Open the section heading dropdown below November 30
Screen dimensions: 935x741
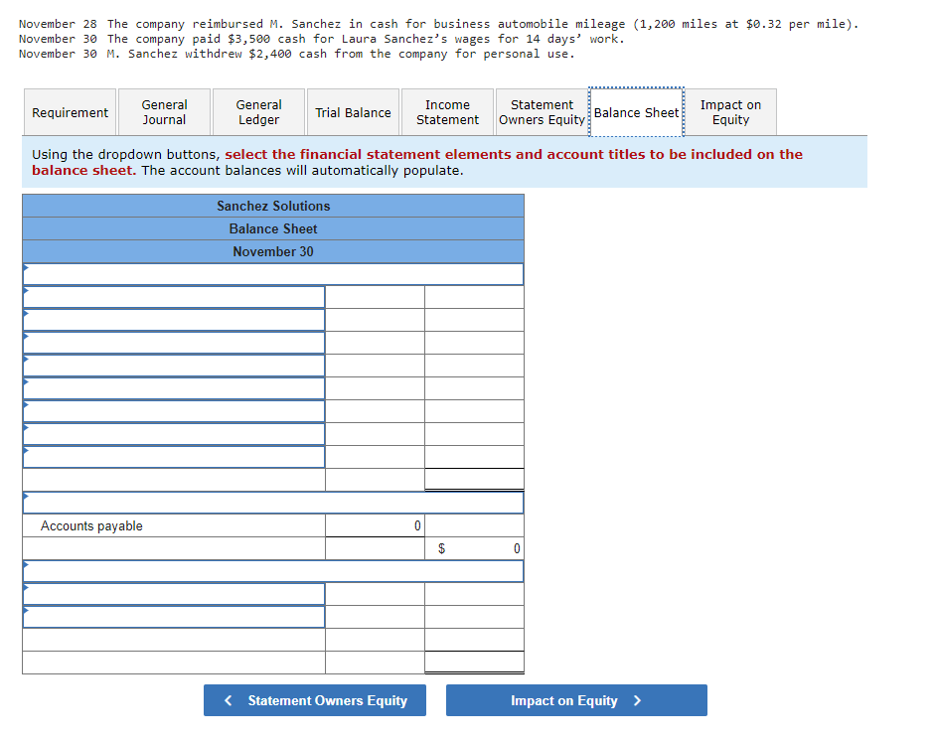pyautogui.click(x=273, y=274)
